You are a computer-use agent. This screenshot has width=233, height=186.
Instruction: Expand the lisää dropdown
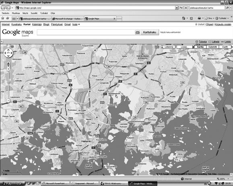pos(76,25)
